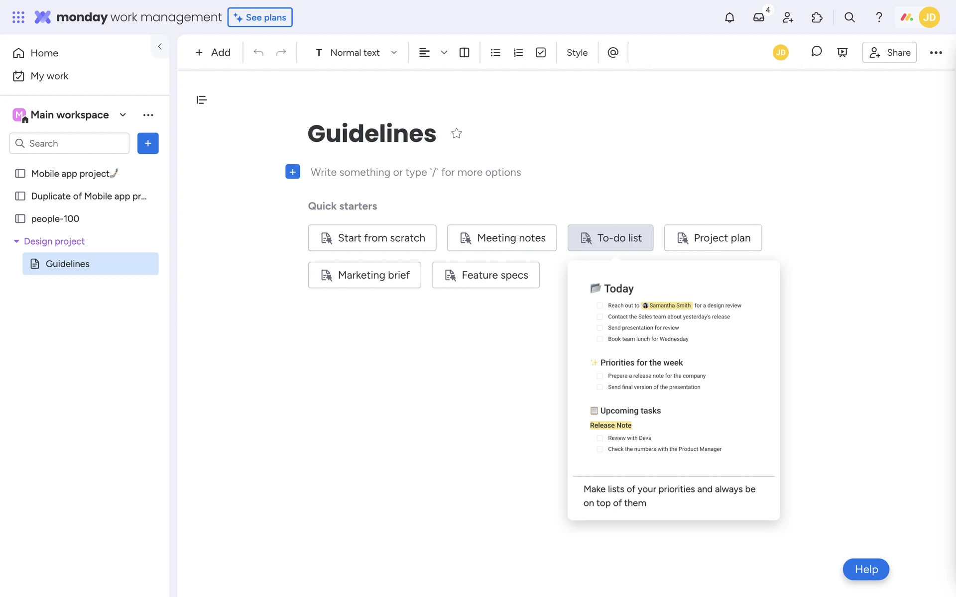Open the comments bubble icon

click(816, 52)
